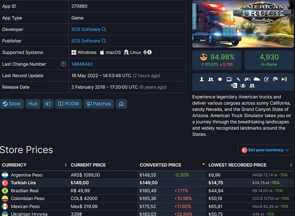Click the +7.71% converted price difference
Screen dimensions: 295x216
point(181,191)
